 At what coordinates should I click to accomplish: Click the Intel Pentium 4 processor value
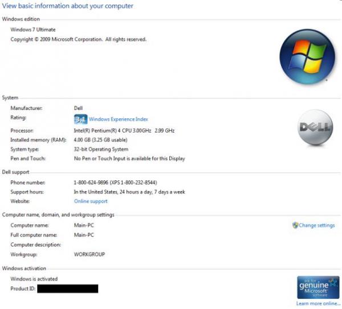[x=124, y=130]
